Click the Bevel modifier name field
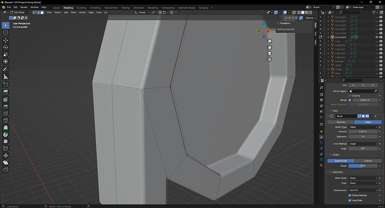Viewport: 385px width, 208px height. (346, 116)
